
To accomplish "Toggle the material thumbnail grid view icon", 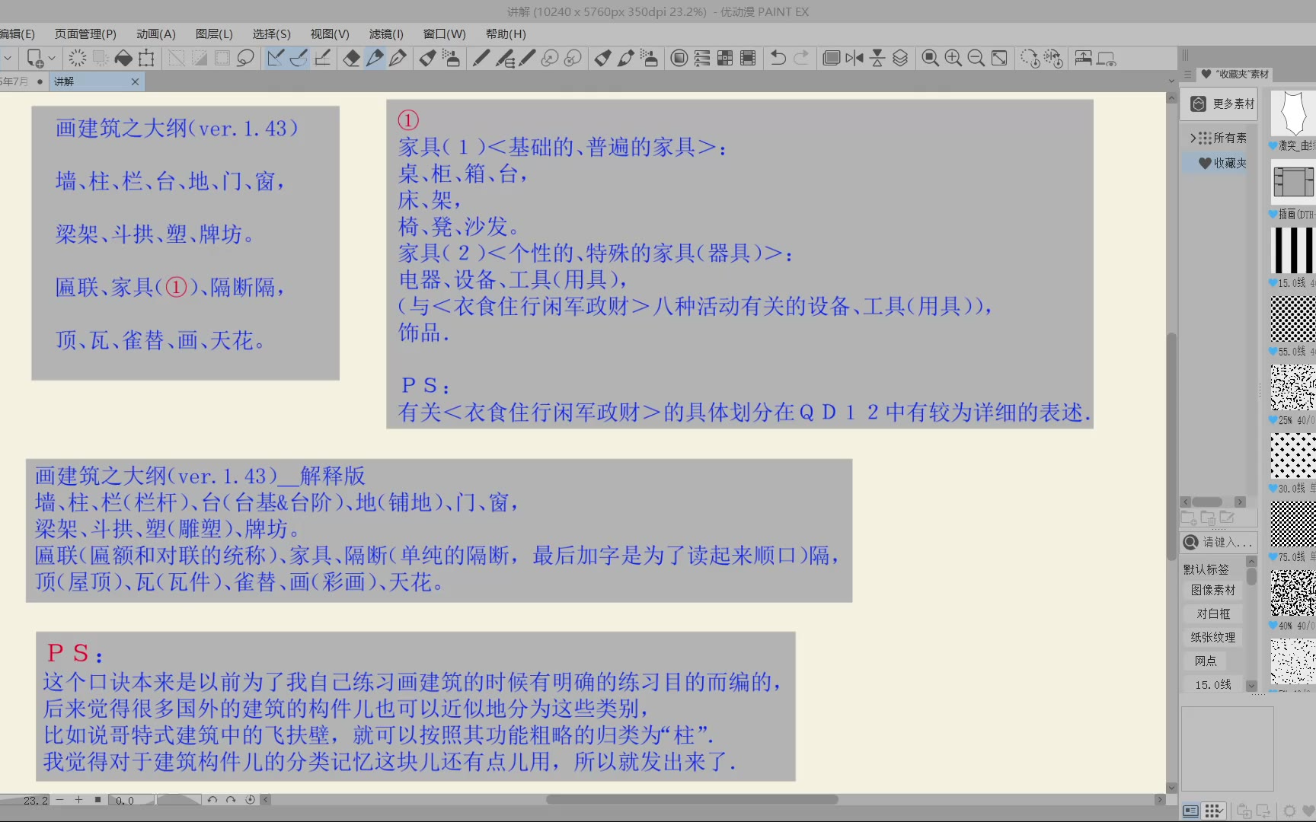I will tap(1213, 811).
